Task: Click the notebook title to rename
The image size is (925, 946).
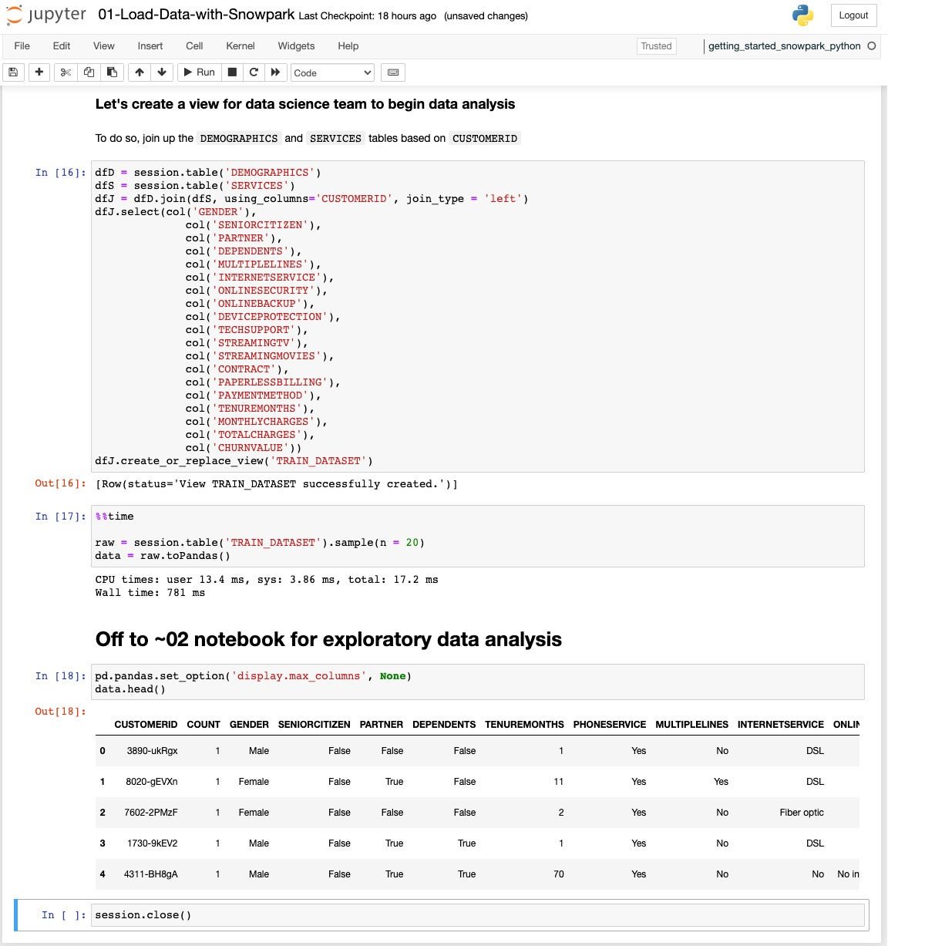Action: point(196,15)
